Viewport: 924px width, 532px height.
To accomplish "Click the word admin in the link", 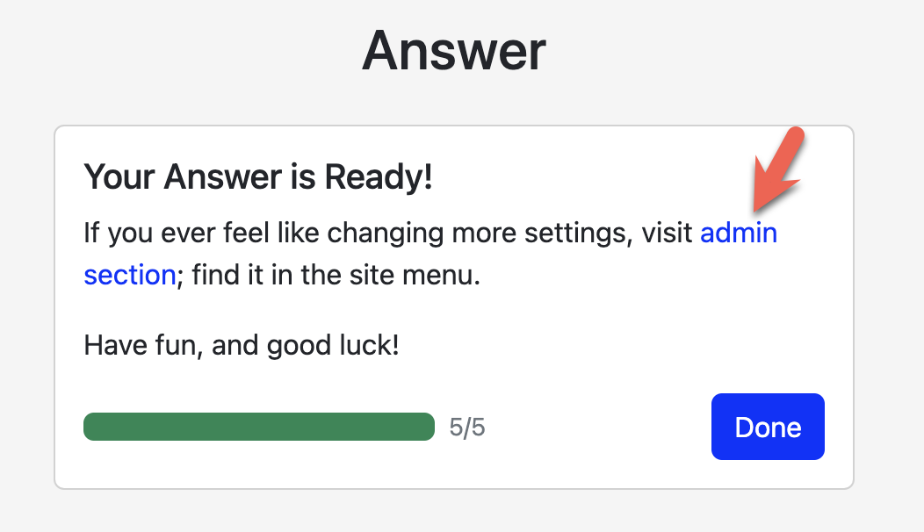I will pos(739,234).
